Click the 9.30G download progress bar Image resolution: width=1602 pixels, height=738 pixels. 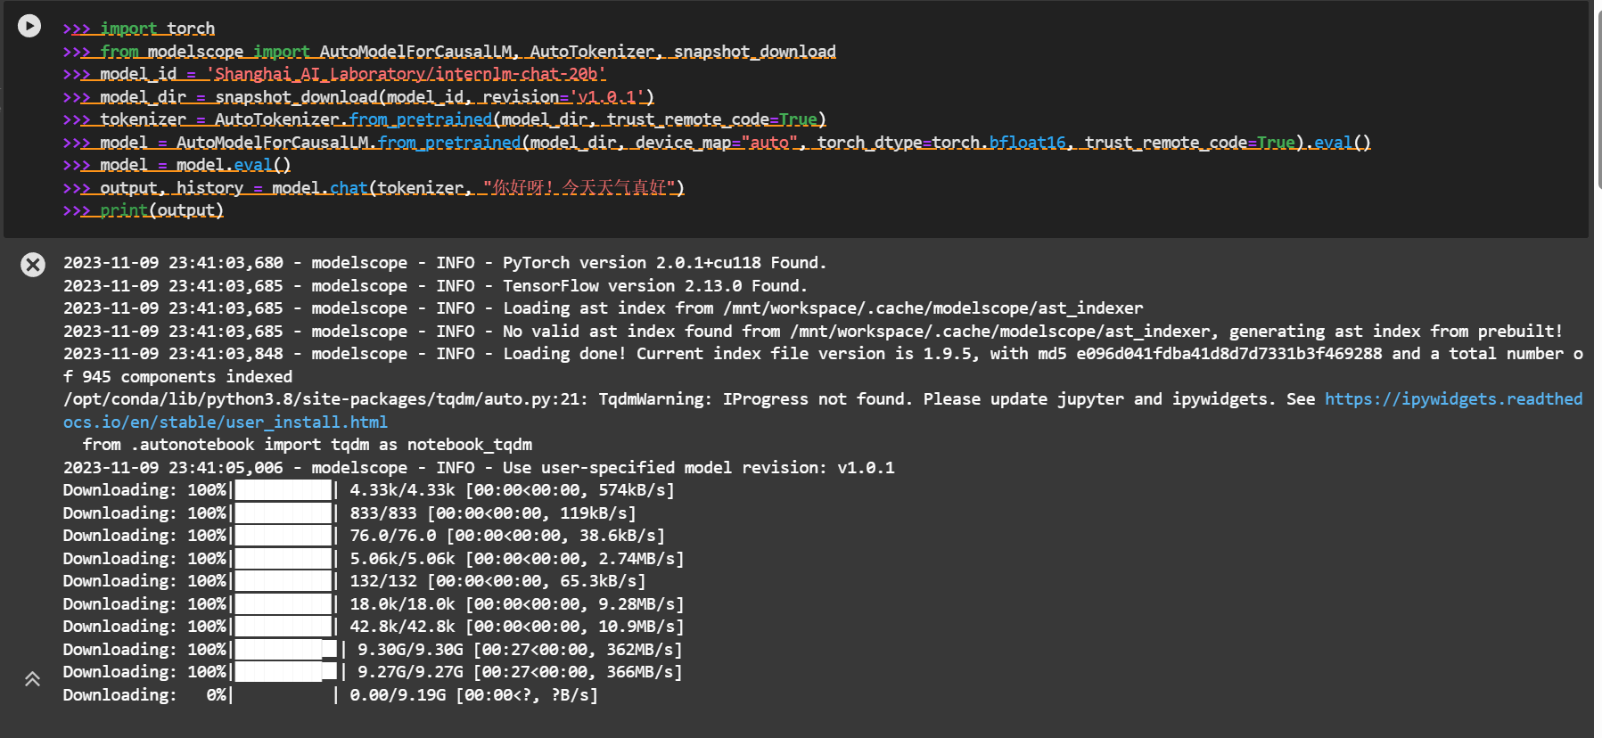[x=286, y=650]
